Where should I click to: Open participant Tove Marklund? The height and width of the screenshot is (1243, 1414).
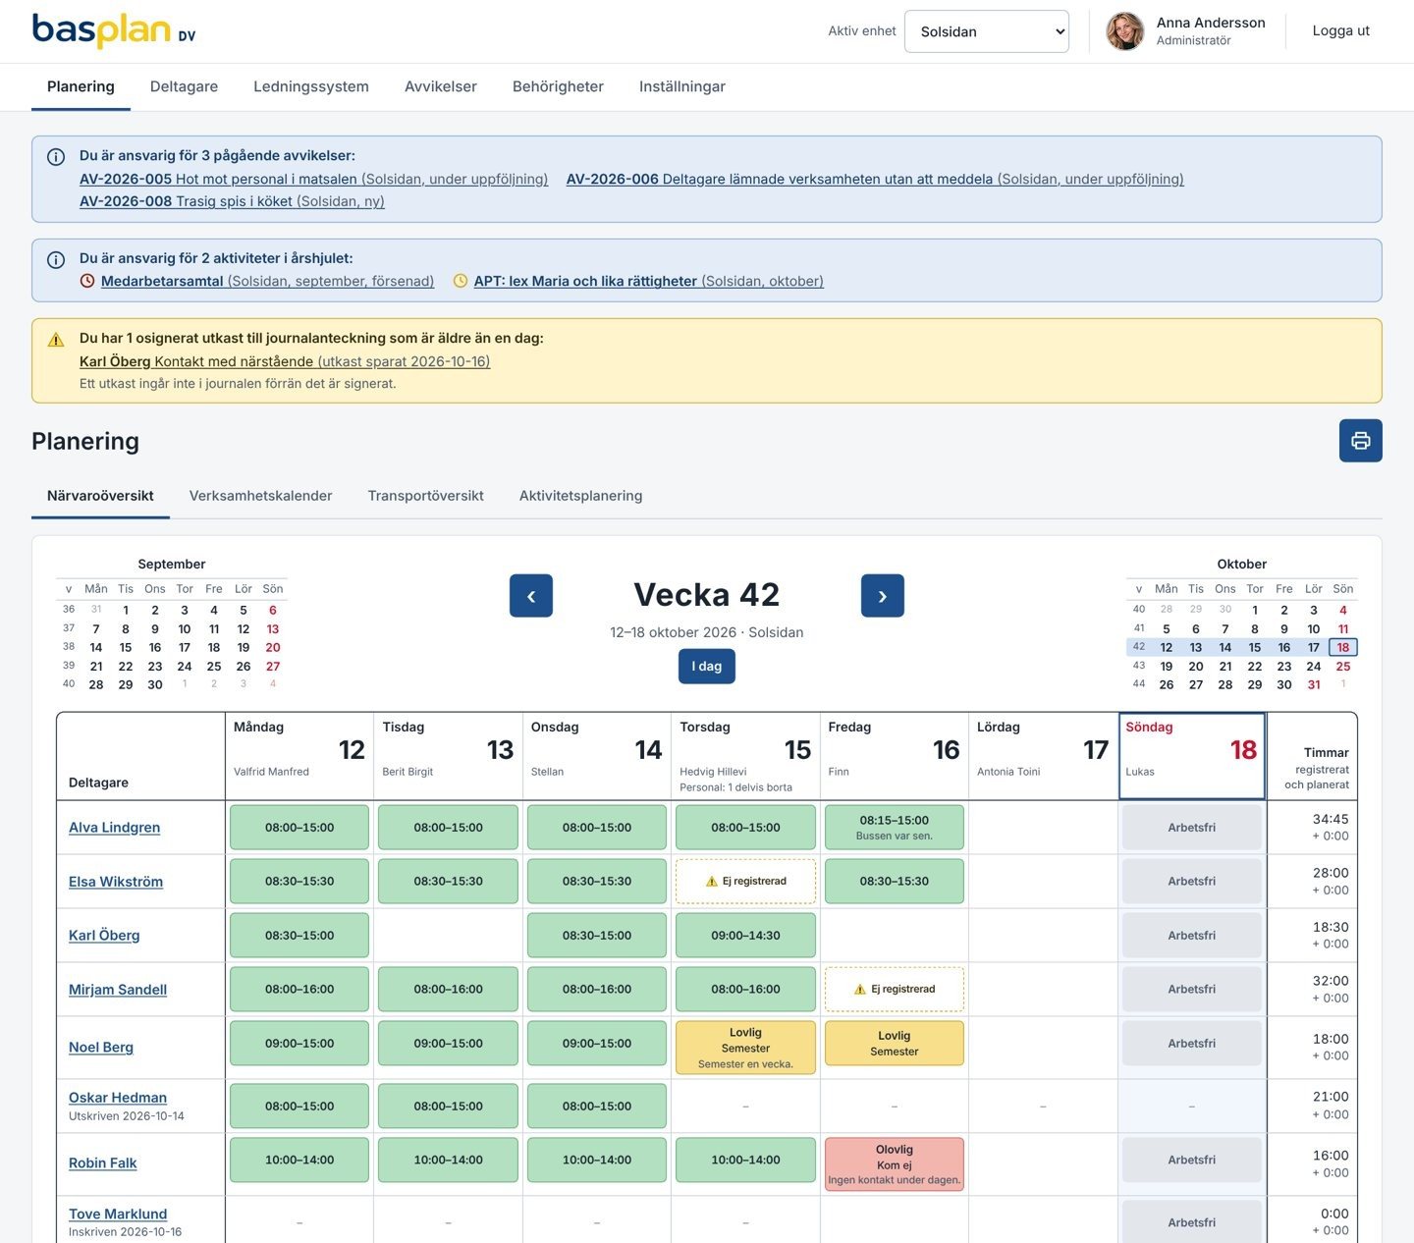tap(118, 1215)
